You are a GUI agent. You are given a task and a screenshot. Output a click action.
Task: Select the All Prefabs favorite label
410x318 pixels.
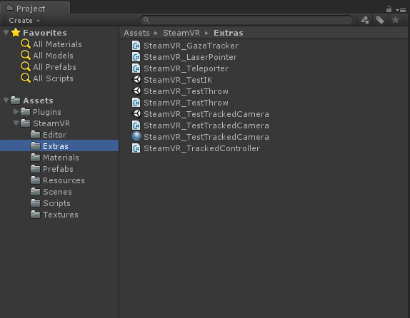click(x=54, y=67)
